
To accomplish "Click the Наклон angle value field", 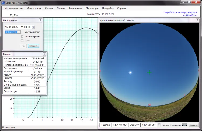I will [x=119, y=125].
